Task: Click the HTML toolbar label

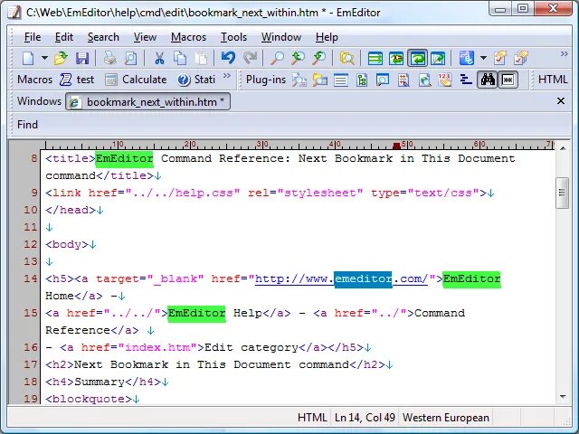Action: click(553, 80)
